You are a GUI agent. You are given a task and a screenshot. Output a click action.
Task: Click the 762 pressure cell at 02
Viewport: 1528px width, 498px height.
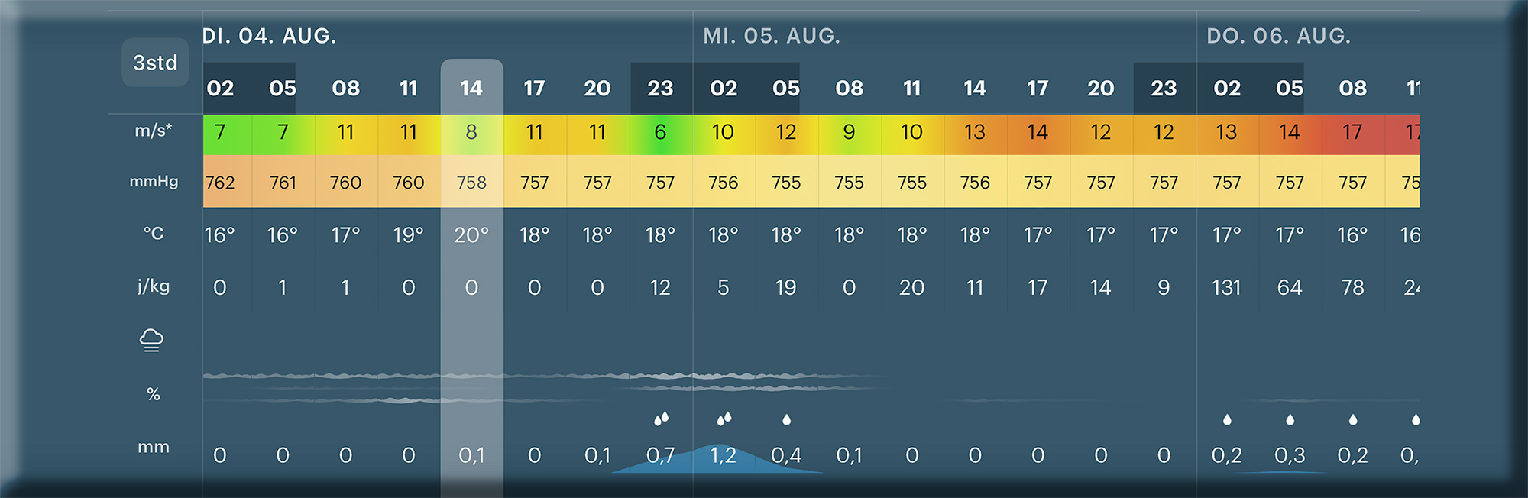coord(220,183)
